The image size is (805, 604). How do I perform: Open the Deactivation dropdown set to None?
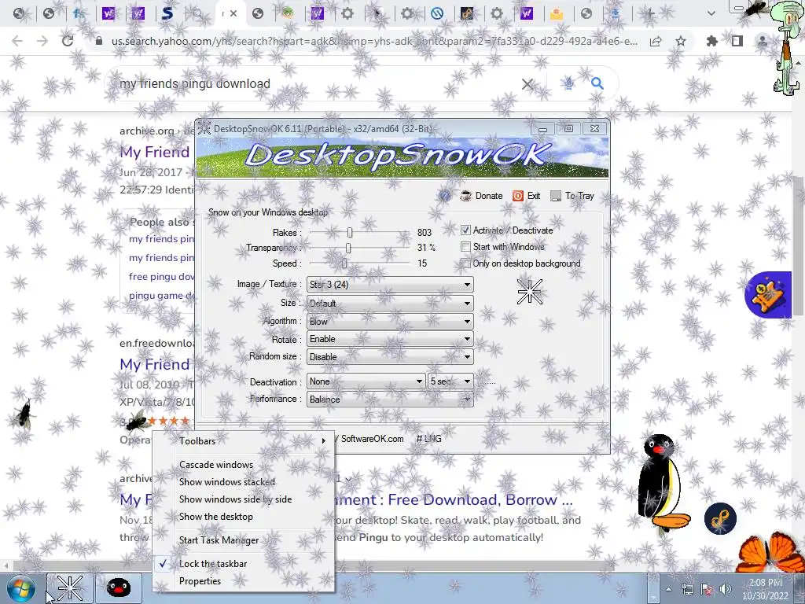click(x=366, y=381)
